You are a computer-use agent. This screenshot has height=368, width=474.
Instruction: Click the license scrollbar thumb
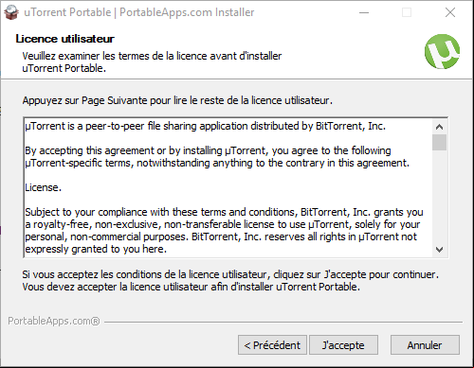439,143
